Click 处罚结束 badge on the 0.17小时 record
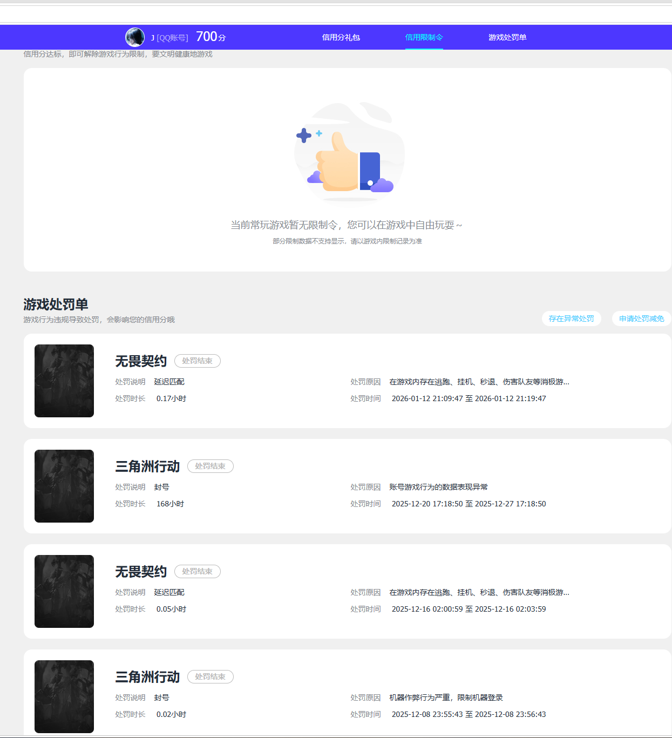The image size is (672, 738). point(198,361)
